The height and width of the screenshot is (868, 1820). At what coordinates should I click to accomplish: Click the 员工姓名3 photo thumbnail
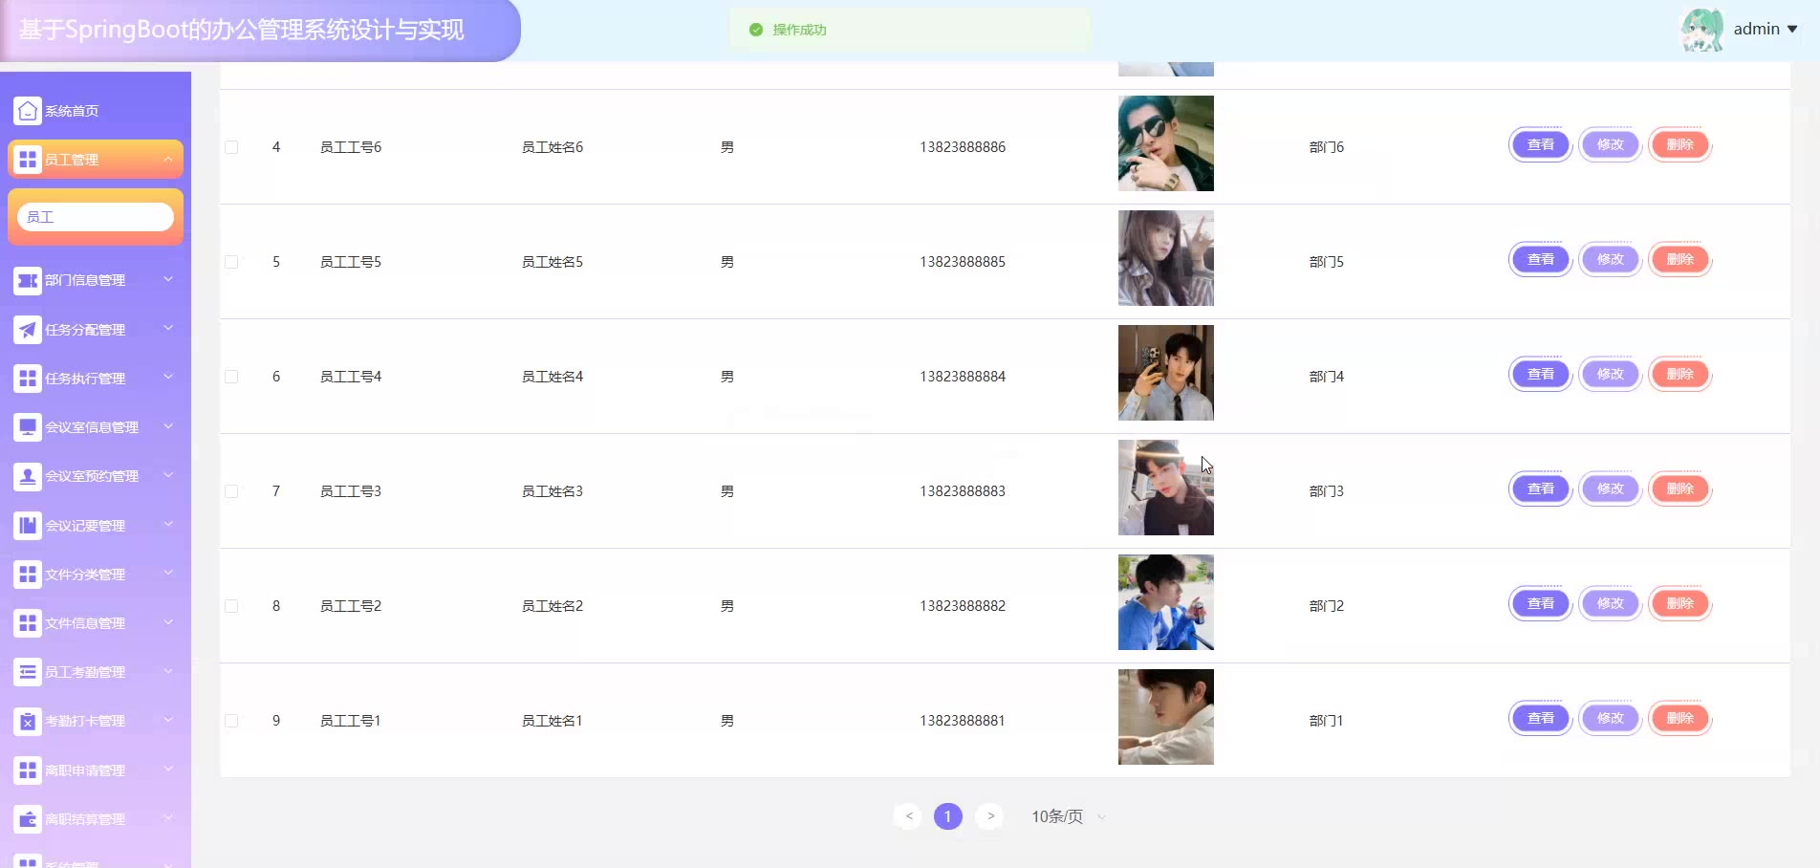click(x=1166, y=488)
